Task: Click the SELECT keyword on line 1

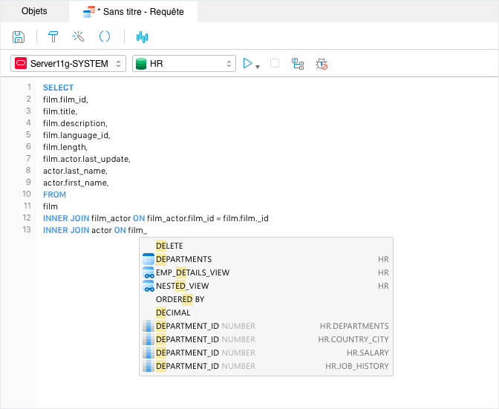Action: (x=58, y=88)
